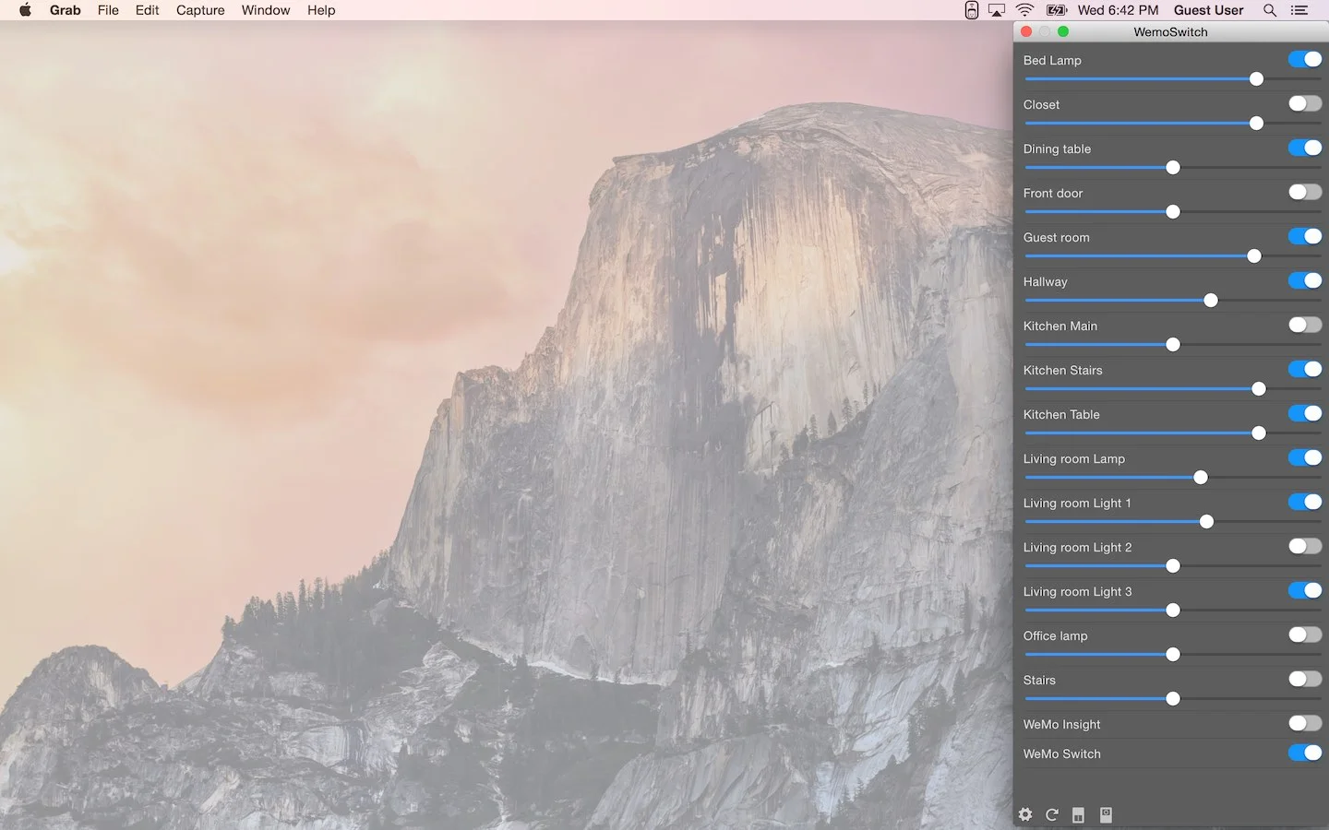Open the Guest User account menu
The height and width of the screenshot is (830, 1329).
[x=1209, y=10]
